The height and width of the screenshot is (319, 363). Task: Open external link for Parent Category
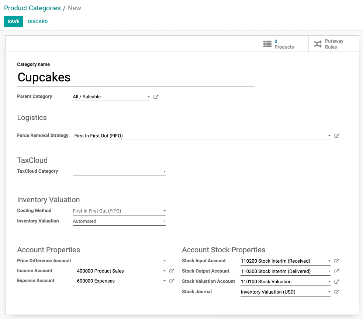tap(156, 97)
